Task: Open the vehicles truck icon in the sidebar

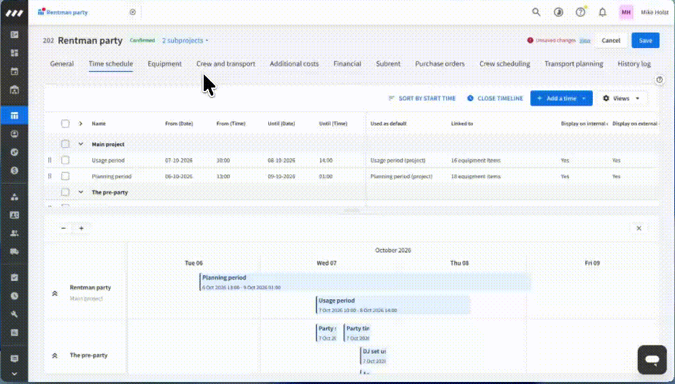Action: tap(14, 252)
